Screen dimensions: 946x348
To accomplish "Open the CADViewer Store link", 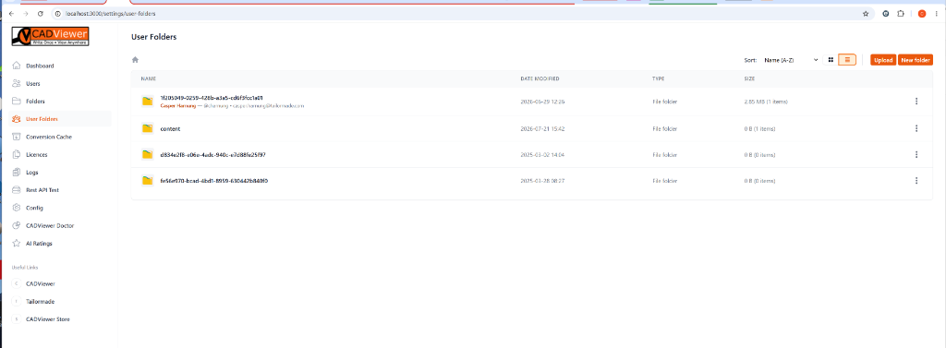I will [48, 319].
